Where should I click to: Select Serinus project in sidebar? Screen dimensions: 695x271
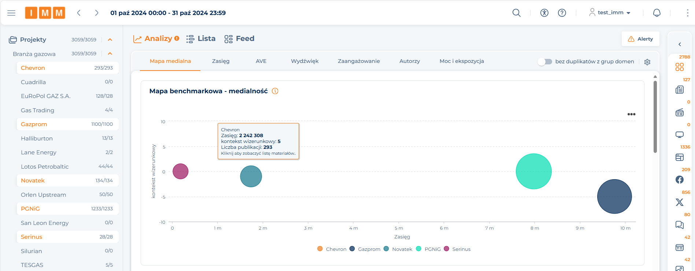click(x=67, y=237)
